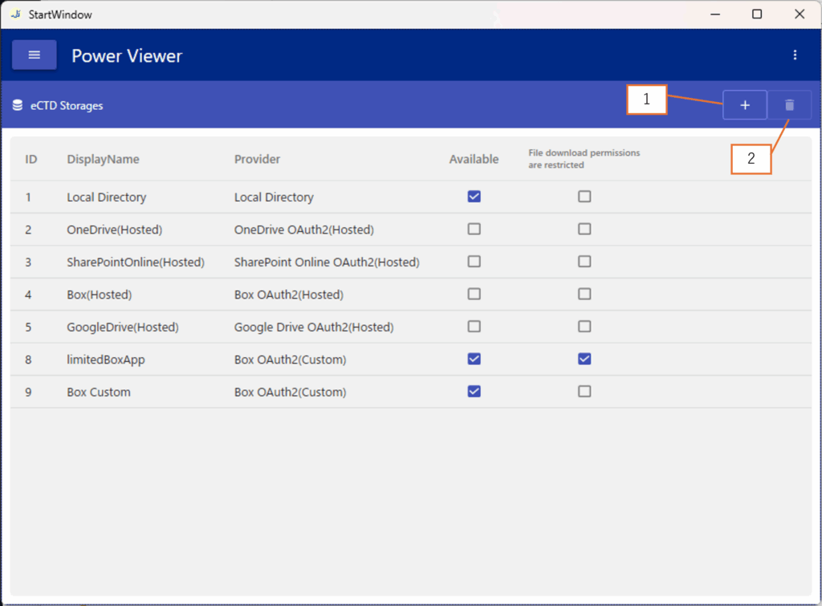822x606 pixels.
Task: Disable Available for limitedBoxApp
Action: [x=474, y=359]
